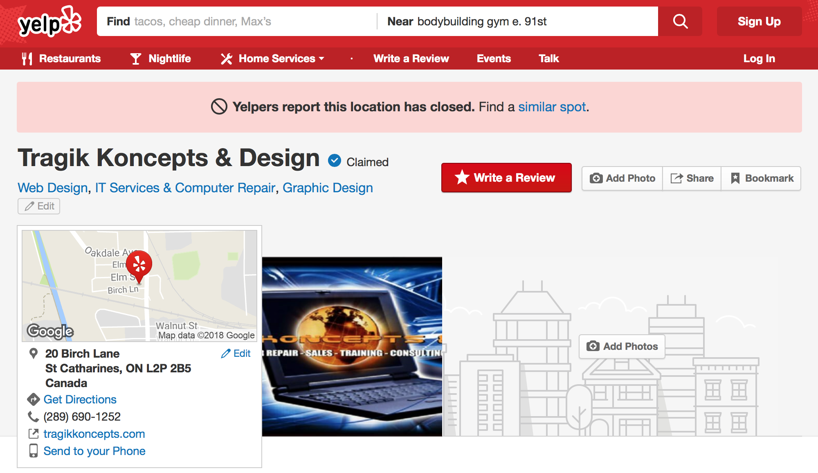Click Send to your Phone link

pos(94,451)
